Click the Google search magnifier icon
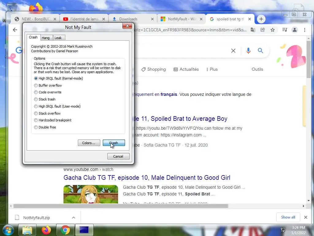 (x=260, y=51)
